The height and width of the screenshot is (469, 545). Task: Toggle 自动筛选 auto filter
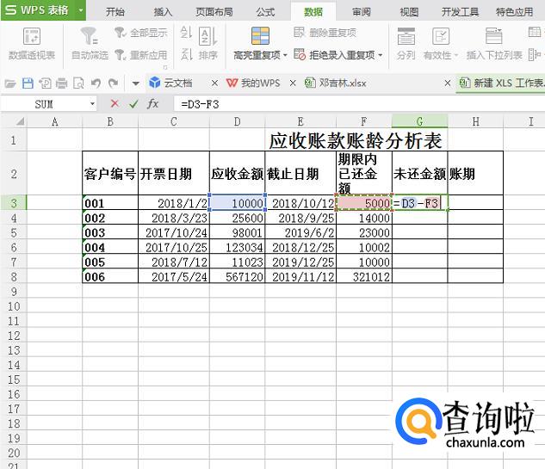point(90,43)
